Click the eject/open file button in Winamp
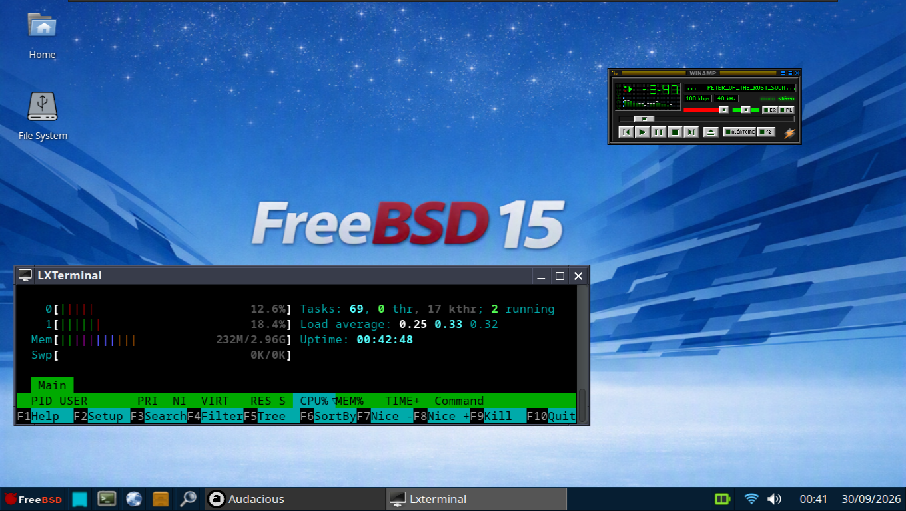Viewport: 906px width, 511px height. 711,132
